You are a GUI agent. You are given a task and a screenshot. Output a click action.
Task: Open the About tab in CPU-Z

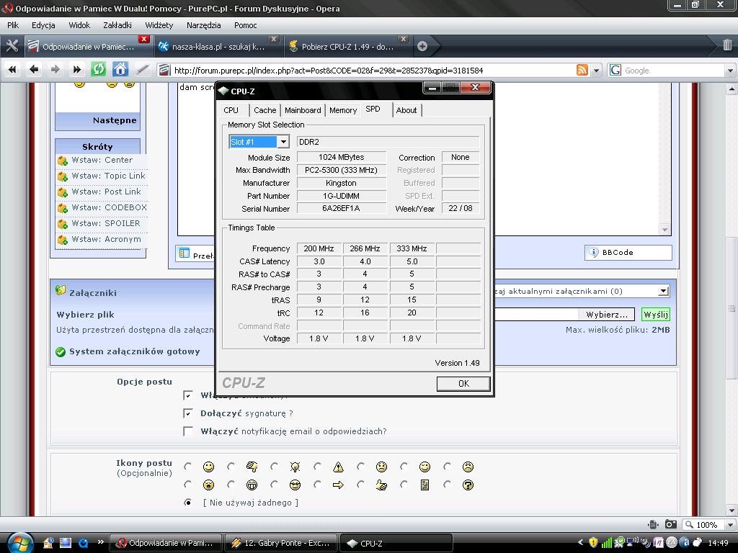[x=406, y=110]
